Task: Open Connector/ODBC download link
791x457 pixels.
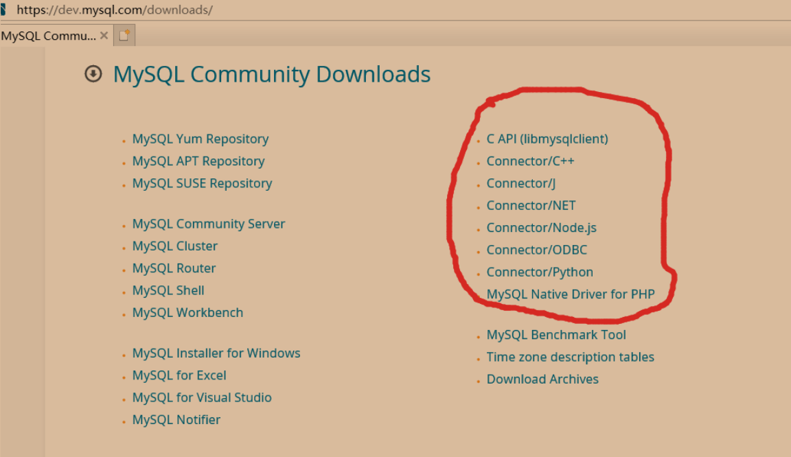Action: tap(537, 250)
